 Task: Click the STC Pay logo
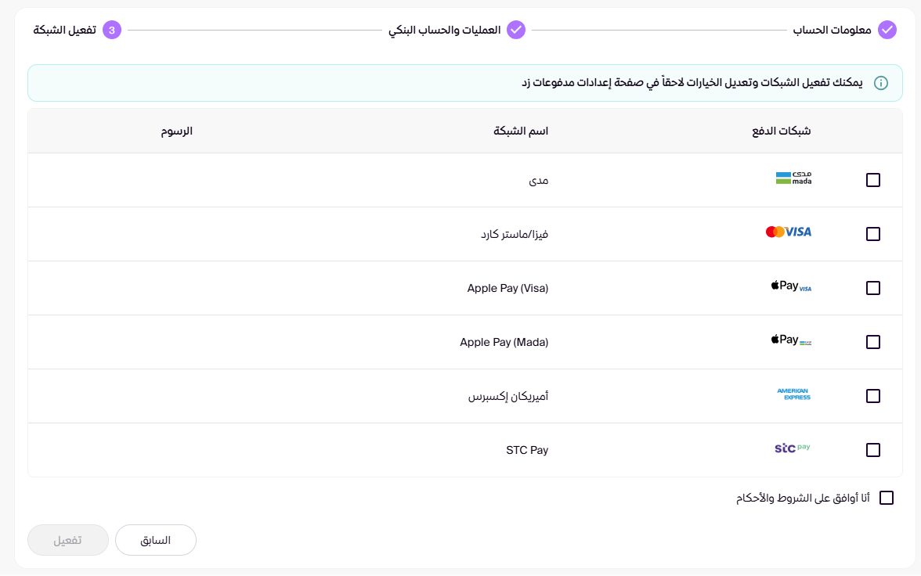coord(792,448)
